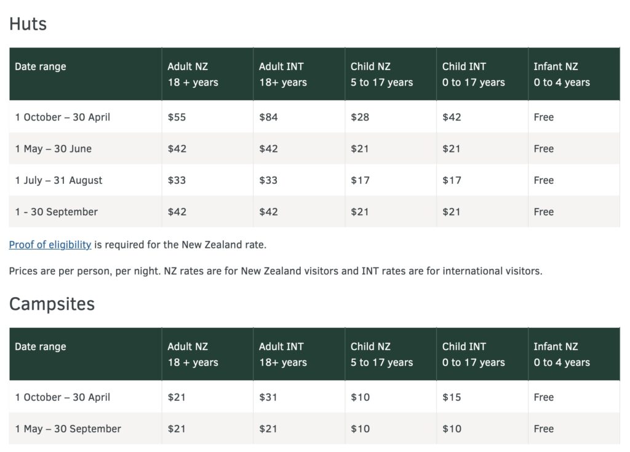The height and width of the screenshot is (452, 630).
Task: Select the 1 July – 31 August row label
Action: click(x=59, y=180)
